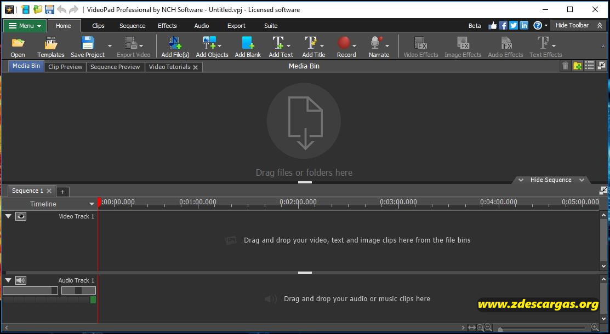Open the Sequence Preview tab

[115, 67]
